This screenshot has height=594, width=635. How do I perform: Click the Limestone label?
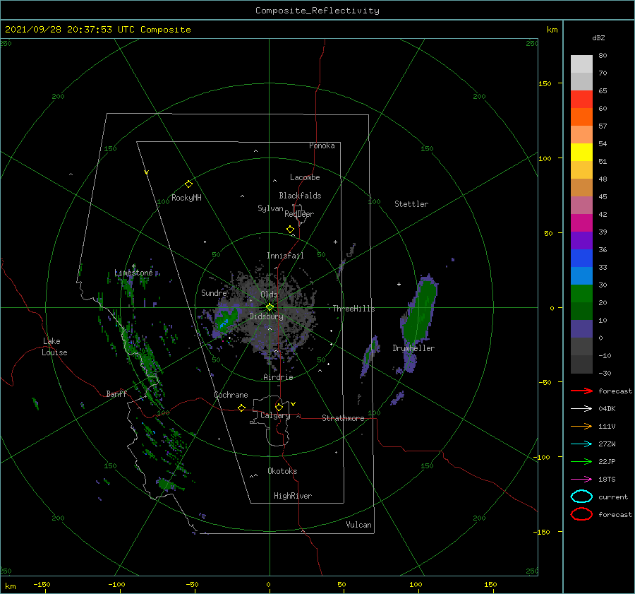click(x=133, y=273)
